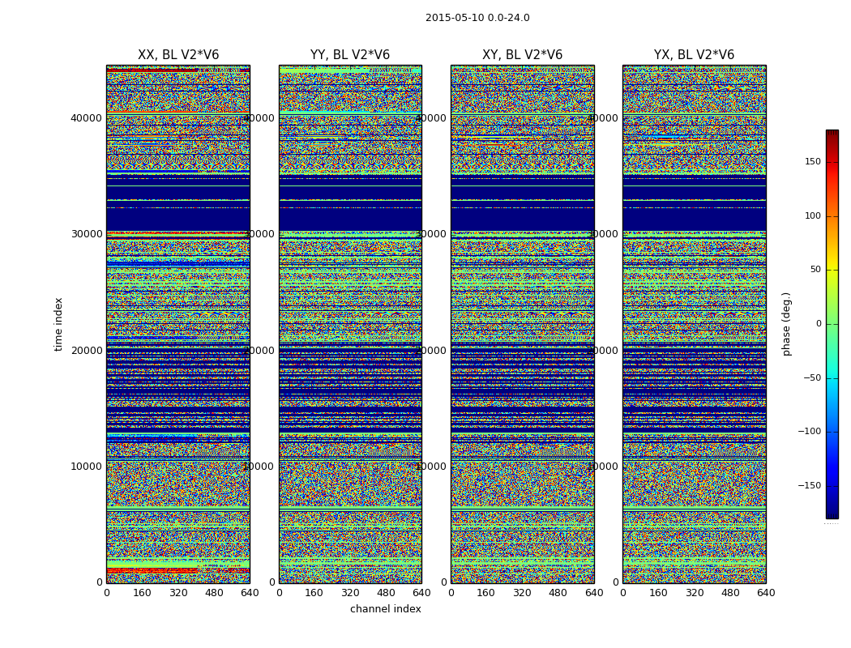Select the "XX, BL V2*V6" subplot title
Screen dimensions: 851x648
[178, 55]
